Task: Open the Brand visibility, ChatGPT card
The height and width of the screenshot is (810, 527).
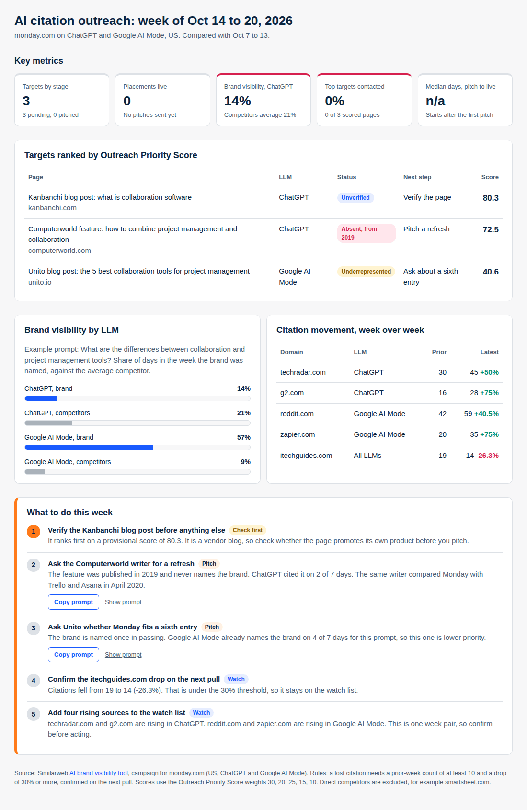Action: 263,100
